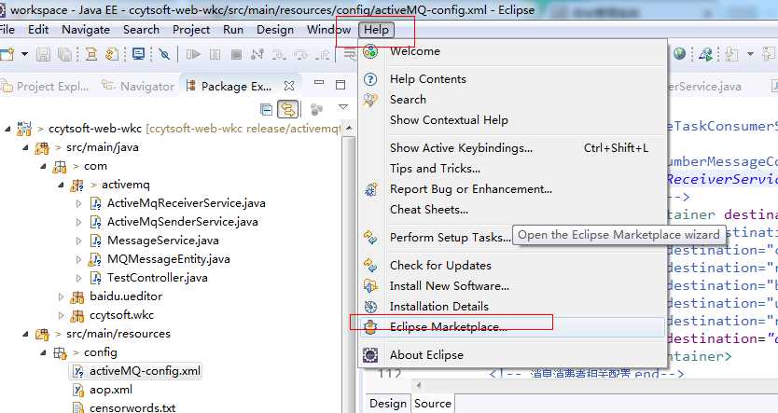This screenshot has width=778, height=413.
Task: Toggle Link with Editor in Package Explorer
Action: [x=287, y=109]
